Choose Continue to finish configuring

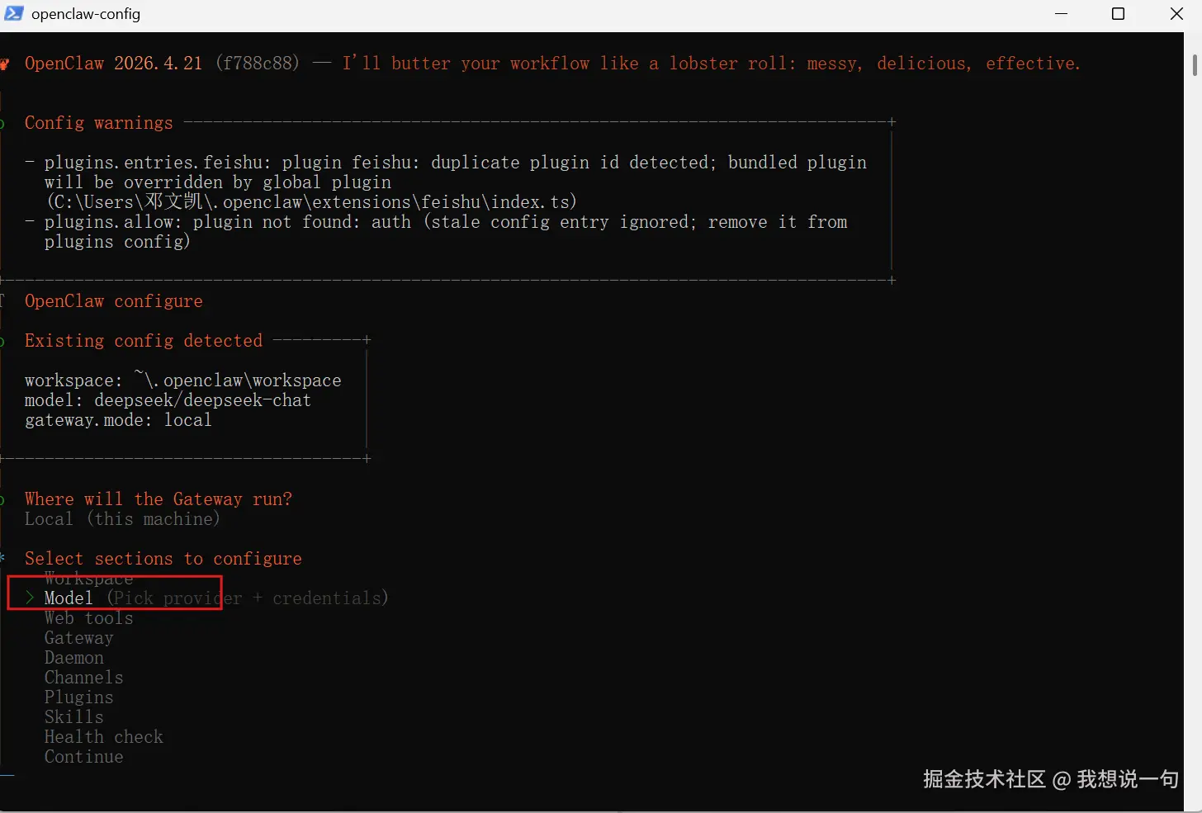(83, 757)
